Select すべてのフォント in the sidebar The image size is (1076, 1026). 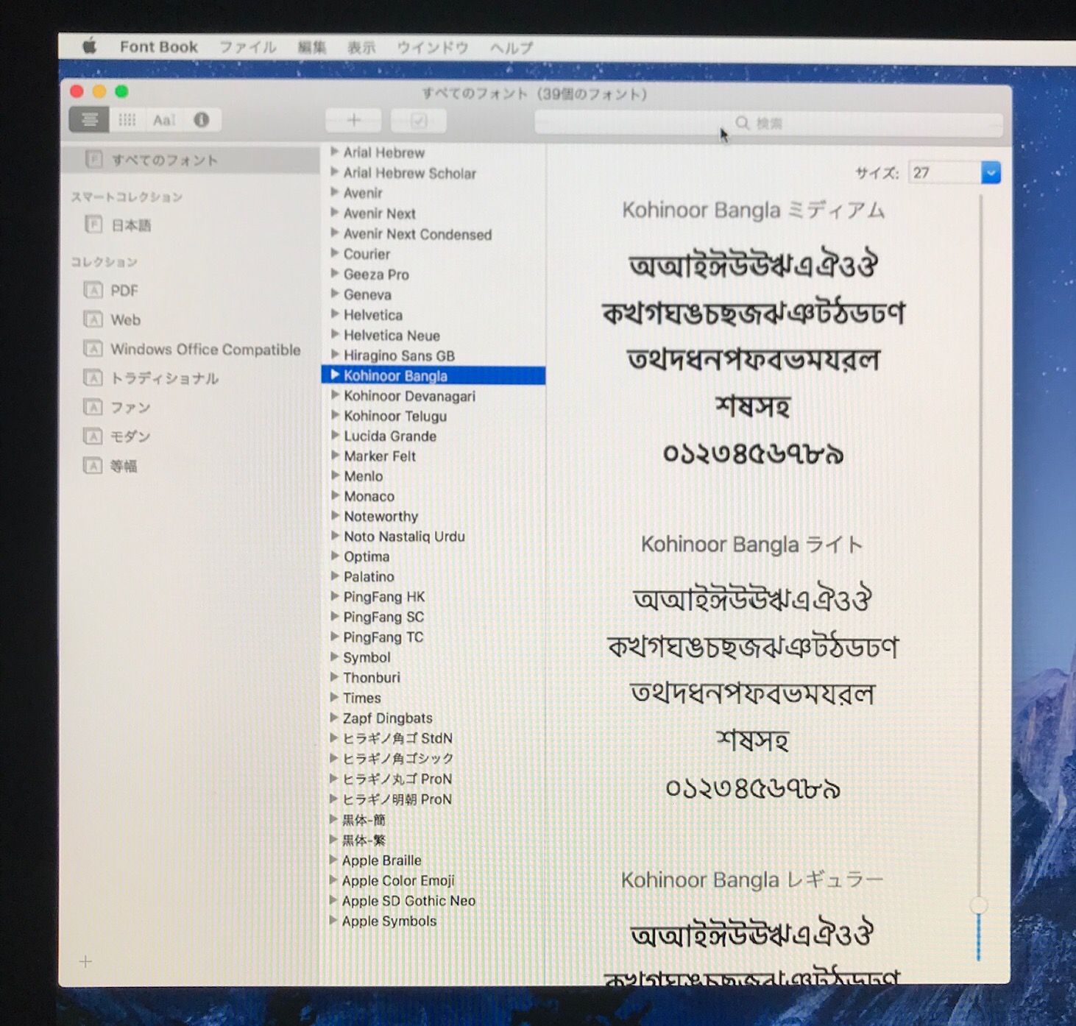pos(190,160)
